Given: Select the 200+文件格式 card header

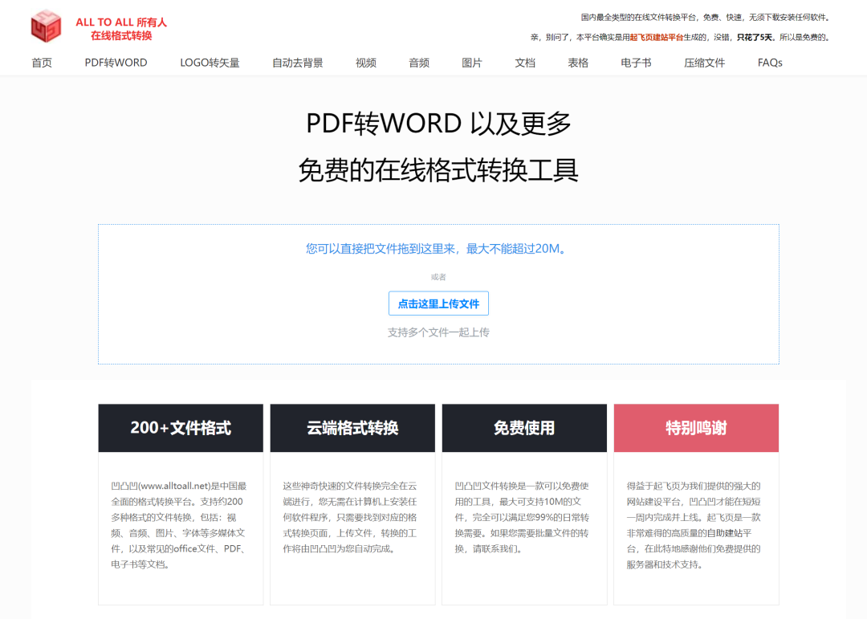Looking at the screenshot, I should [x=181, y=428].
